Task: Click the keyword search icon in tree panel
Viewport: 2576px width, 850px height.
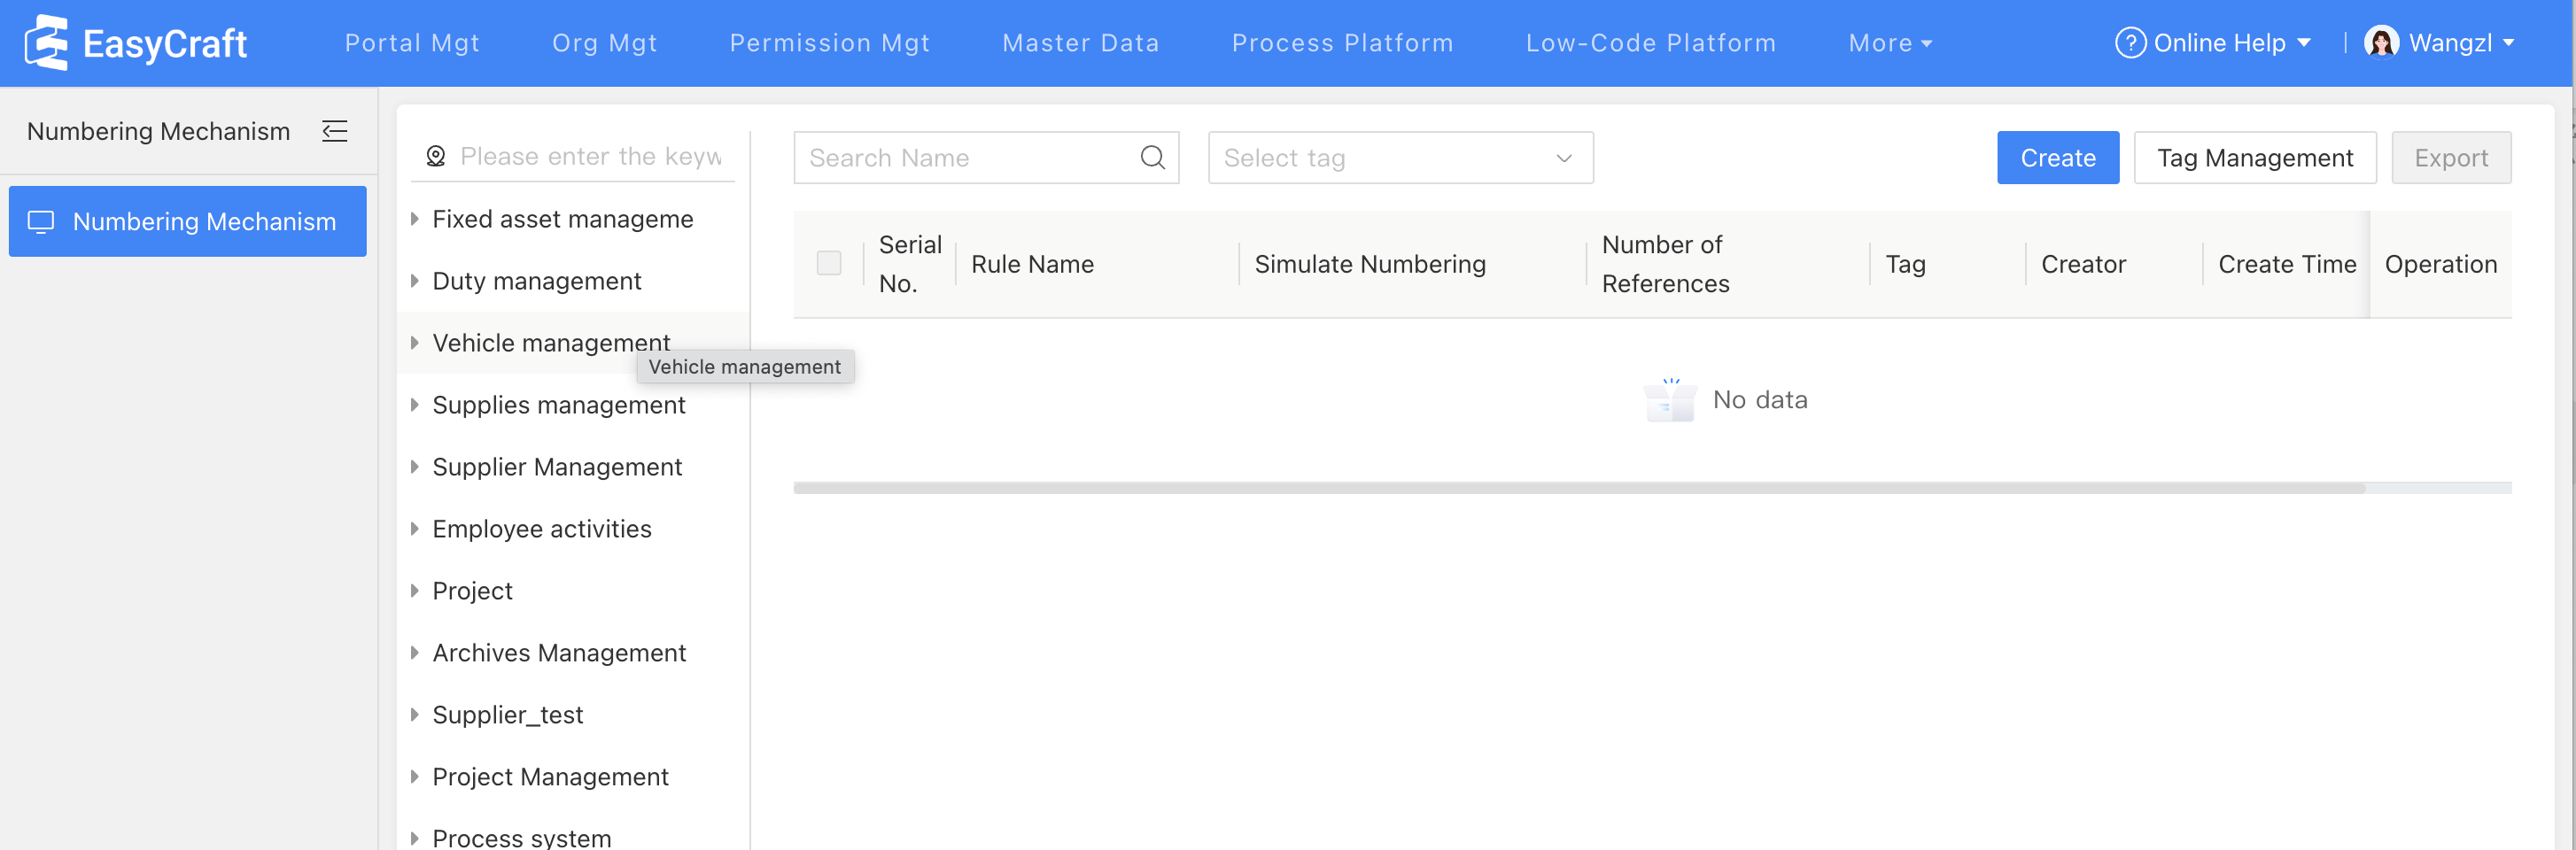Action: click(x=436, y=157)
